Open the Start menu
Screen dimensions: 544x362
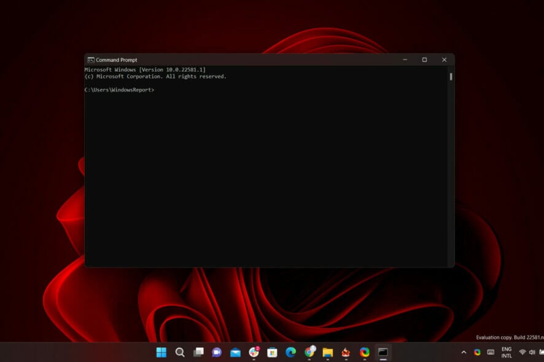pyautogui.click(x=161, y=352)
